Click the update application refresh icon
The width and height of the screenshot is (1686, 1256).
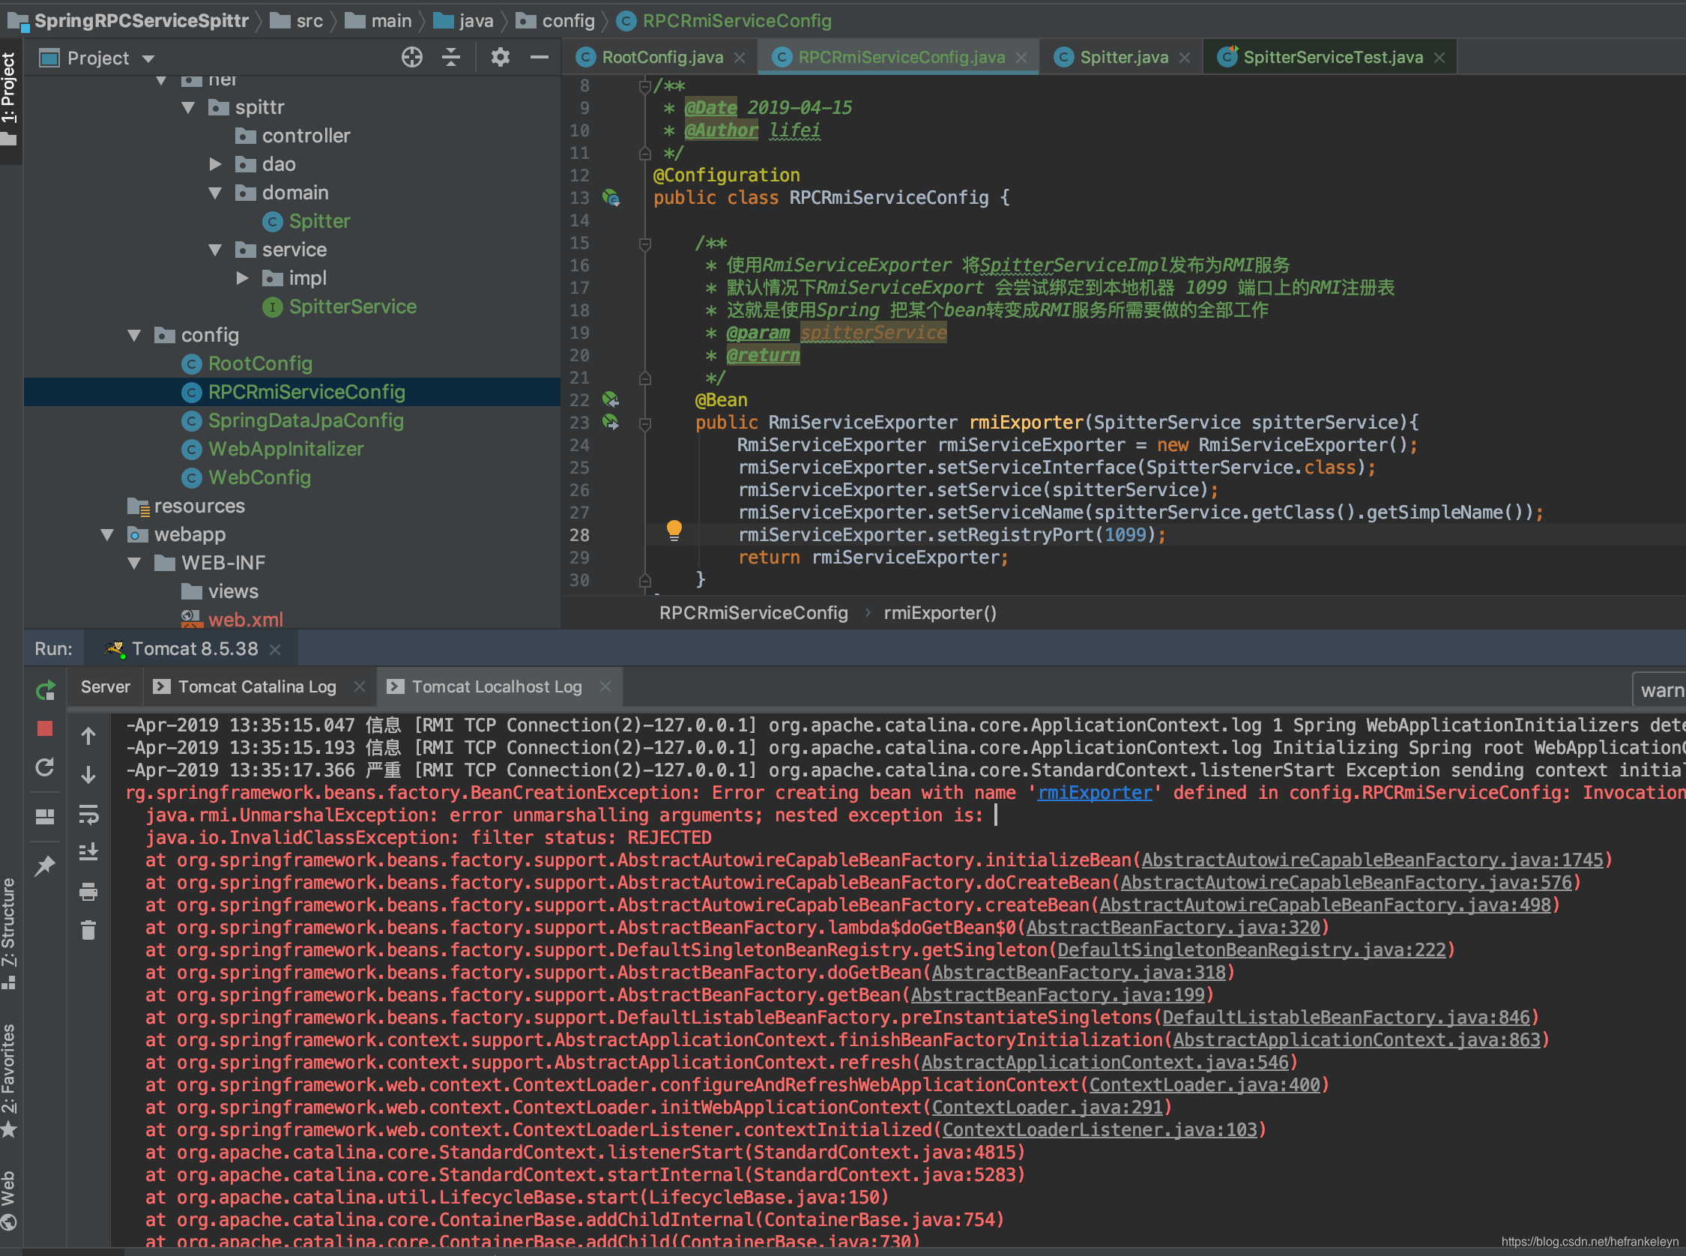[x=46, y=767]
